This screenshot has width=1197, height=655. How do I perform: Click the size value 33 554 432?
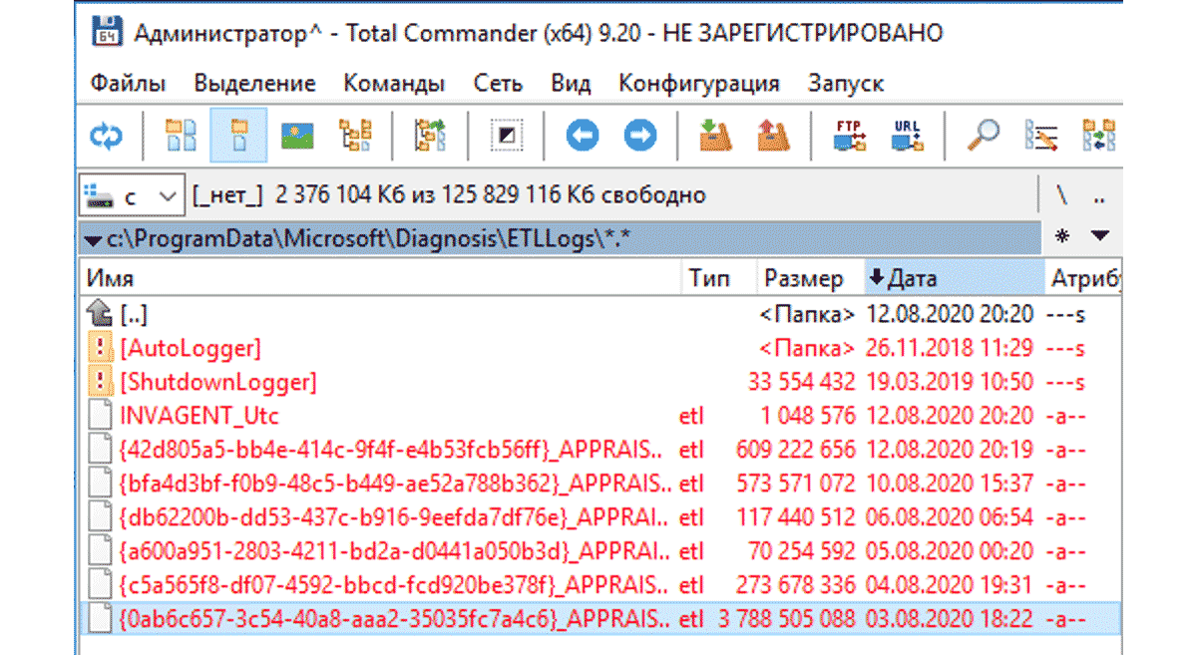click(x=802, y=383)
